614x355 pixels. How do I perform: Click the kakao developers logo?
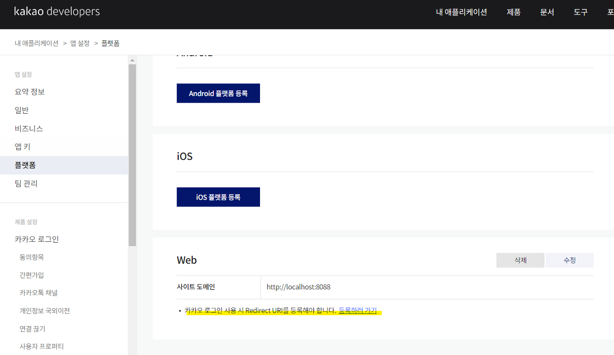coord(57,12)
